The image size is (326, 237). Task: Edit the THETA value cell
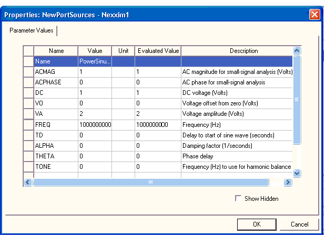[95, 156]
